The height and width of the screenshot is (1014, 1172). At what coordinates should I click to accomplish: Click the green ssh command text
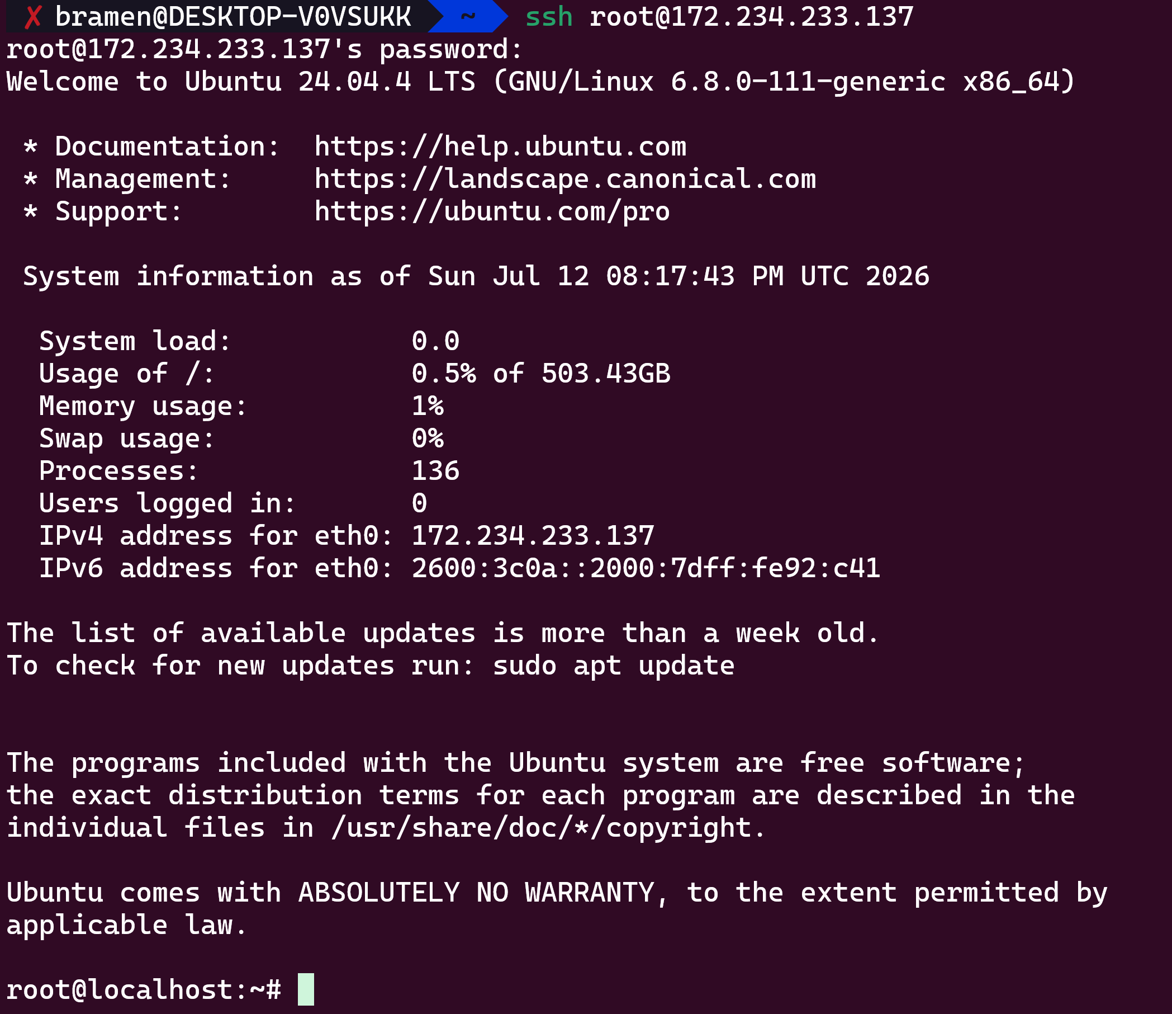click(549, 16)
